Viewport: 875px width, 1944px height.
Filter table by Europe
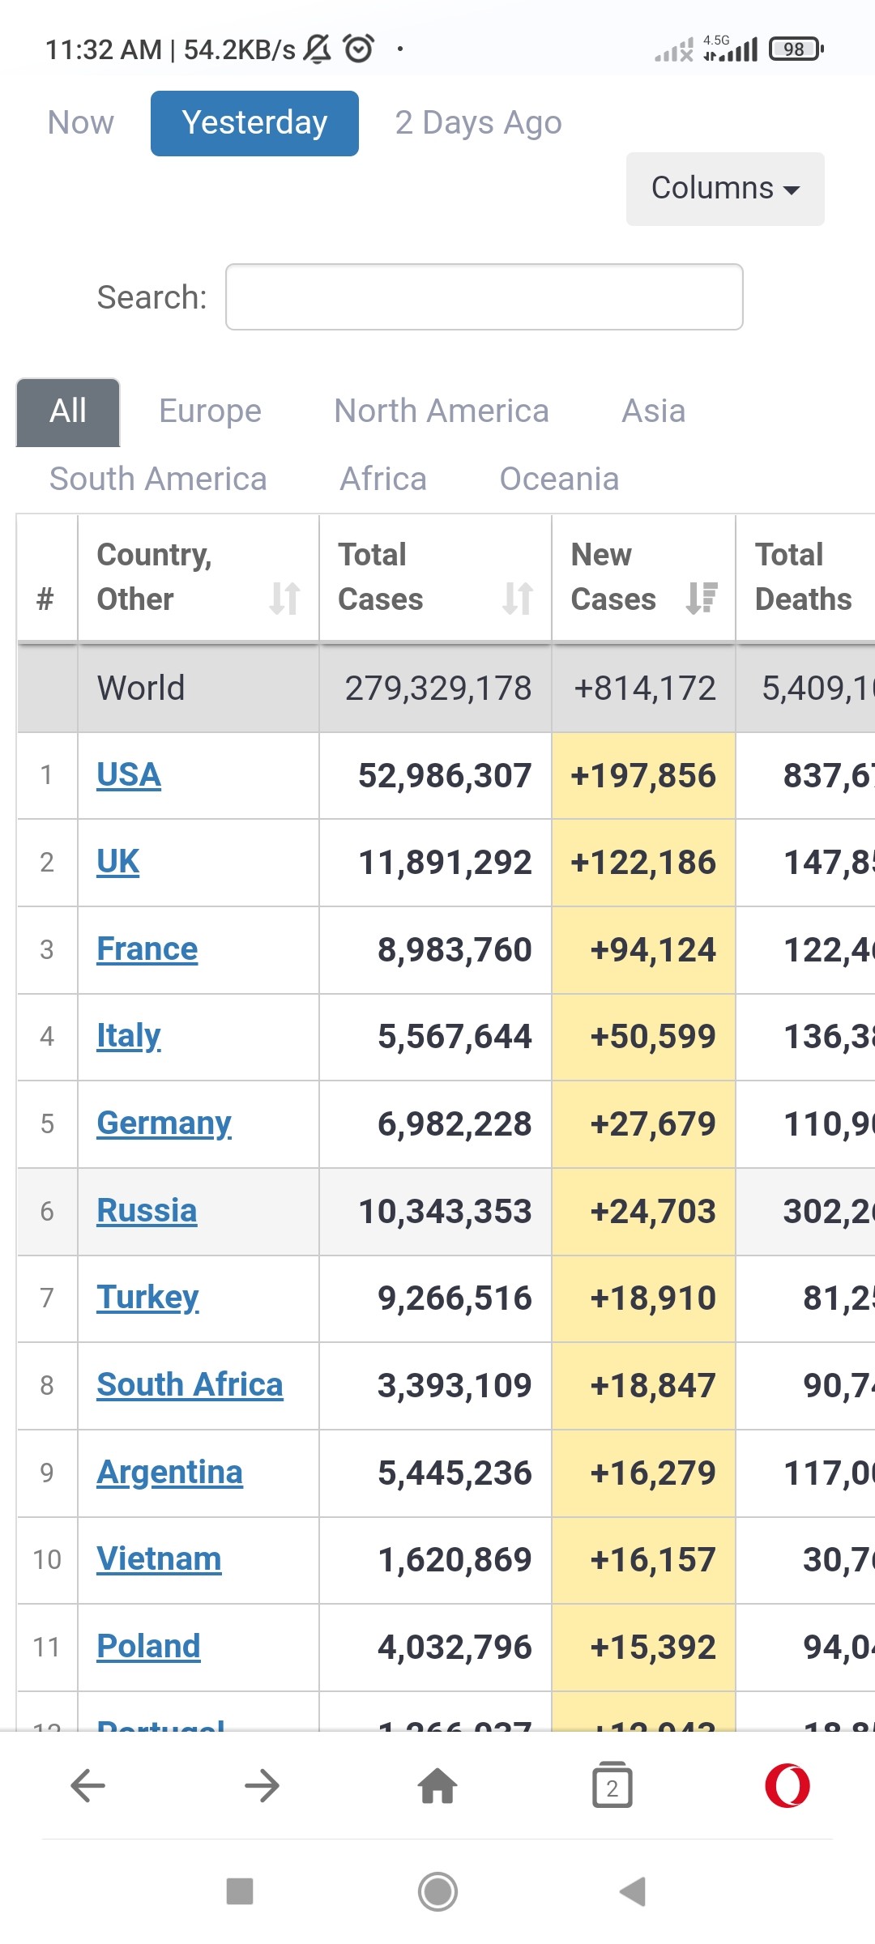click(210, 411)
